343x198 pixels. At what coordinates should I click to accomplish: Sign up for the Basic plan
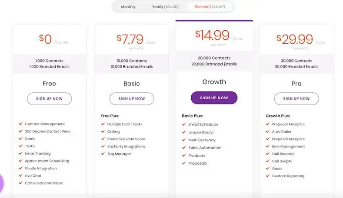coord(132,98)
